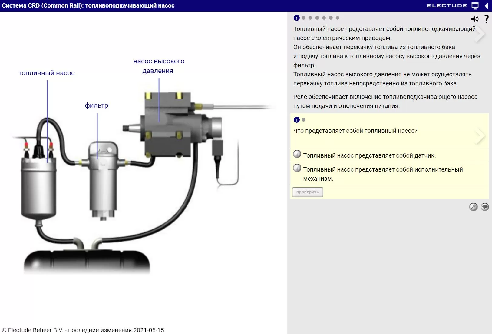Jump to second page dot in top pager
This screenshot has width=492, height=334.
[x=303, y=18]
